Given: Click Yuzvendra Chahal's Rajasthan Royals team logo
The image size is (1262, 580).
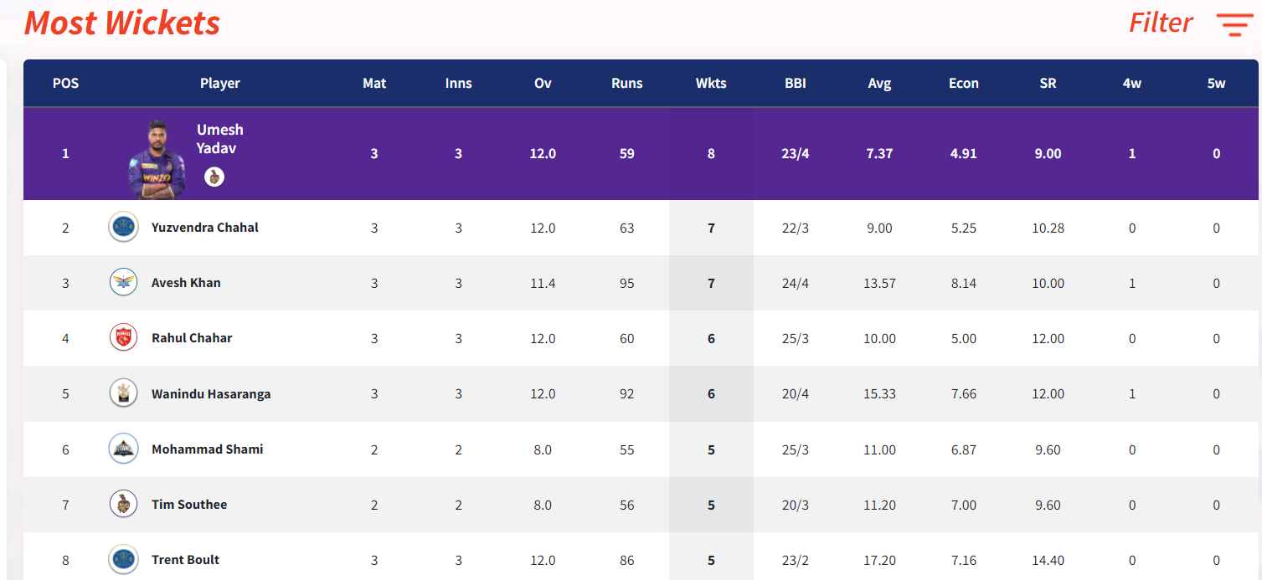Looking at the screenshot, I should (123, 228).
